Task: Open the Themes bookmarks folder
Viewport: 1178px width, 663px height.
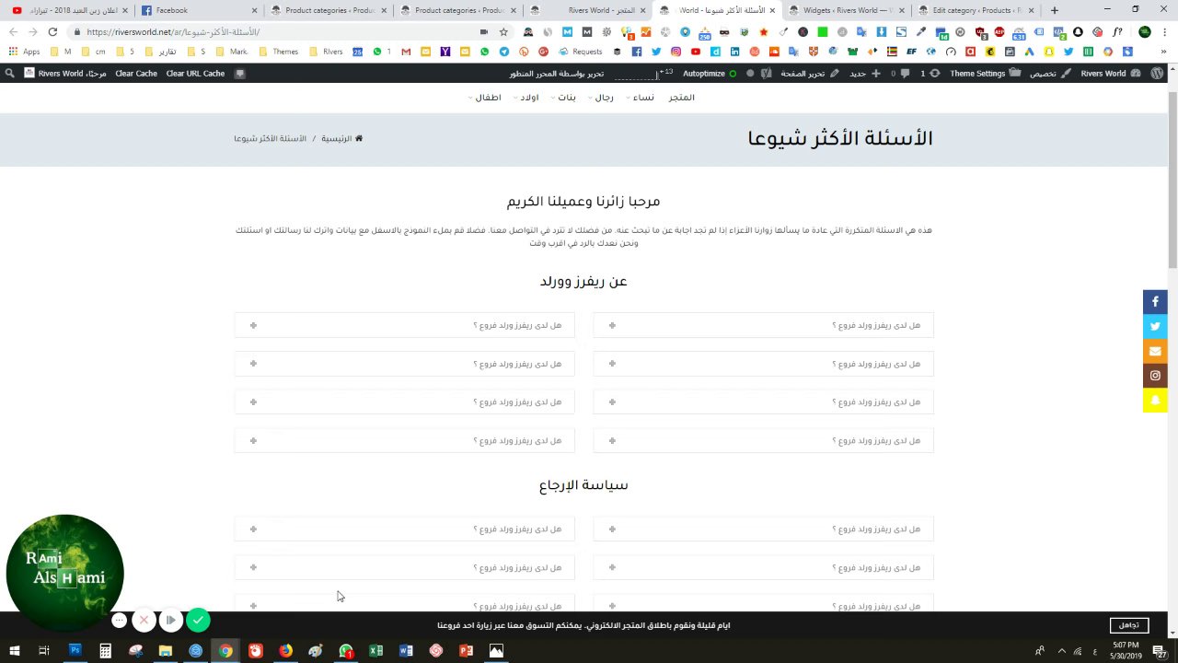Action: pos(279,52)
